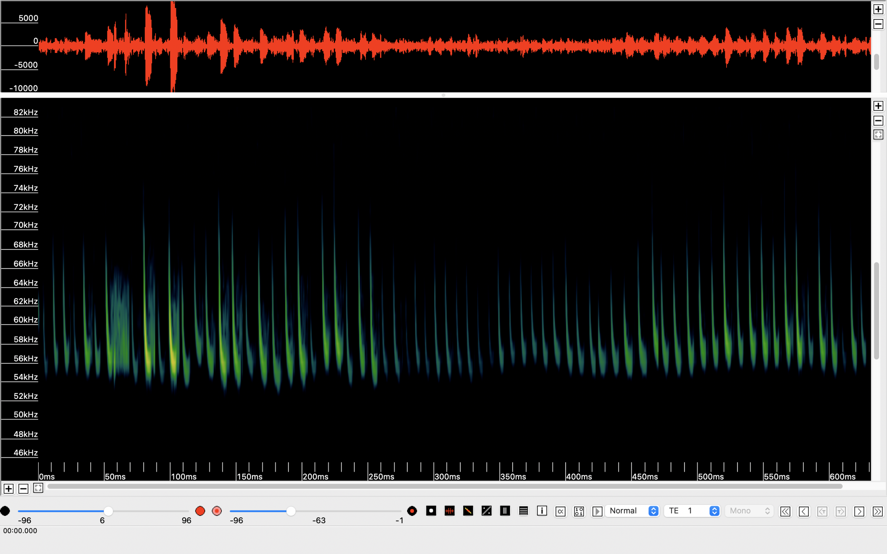This screenshot has height=554, width=887.
Task: Click the binary 1001 icon
Action: (x=579, y=511)
